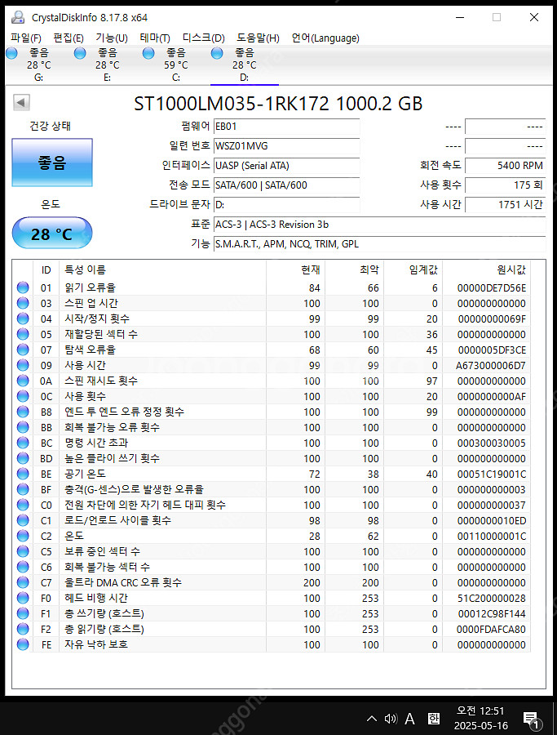Click status icon for C0 전원 차단 row
The width and height of the screenshot is (557, 735).
click(x=23, y=505)
